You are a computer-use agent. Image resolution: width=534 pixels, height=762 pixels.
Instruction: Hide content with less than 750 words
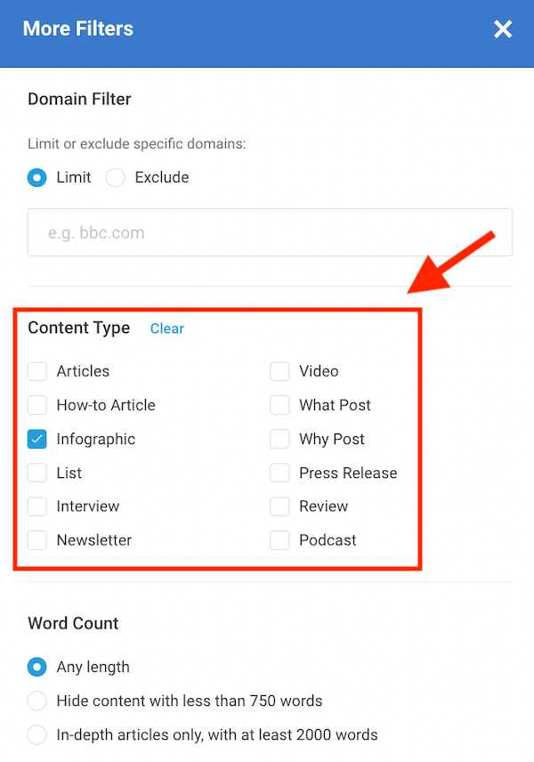[37, 701]
